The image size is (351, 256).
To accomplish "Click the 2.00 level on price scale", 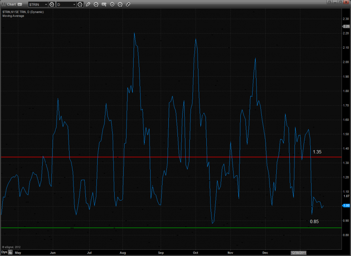I will 346,62.
